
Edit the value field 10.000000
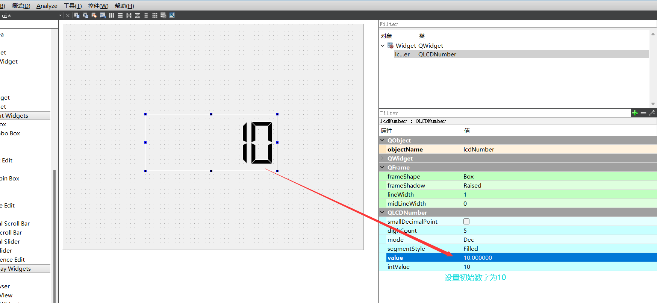[559, 258]
